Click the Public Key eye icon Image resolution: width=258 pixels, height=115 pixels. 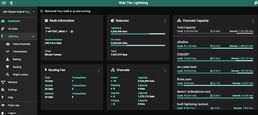[2, 105]
